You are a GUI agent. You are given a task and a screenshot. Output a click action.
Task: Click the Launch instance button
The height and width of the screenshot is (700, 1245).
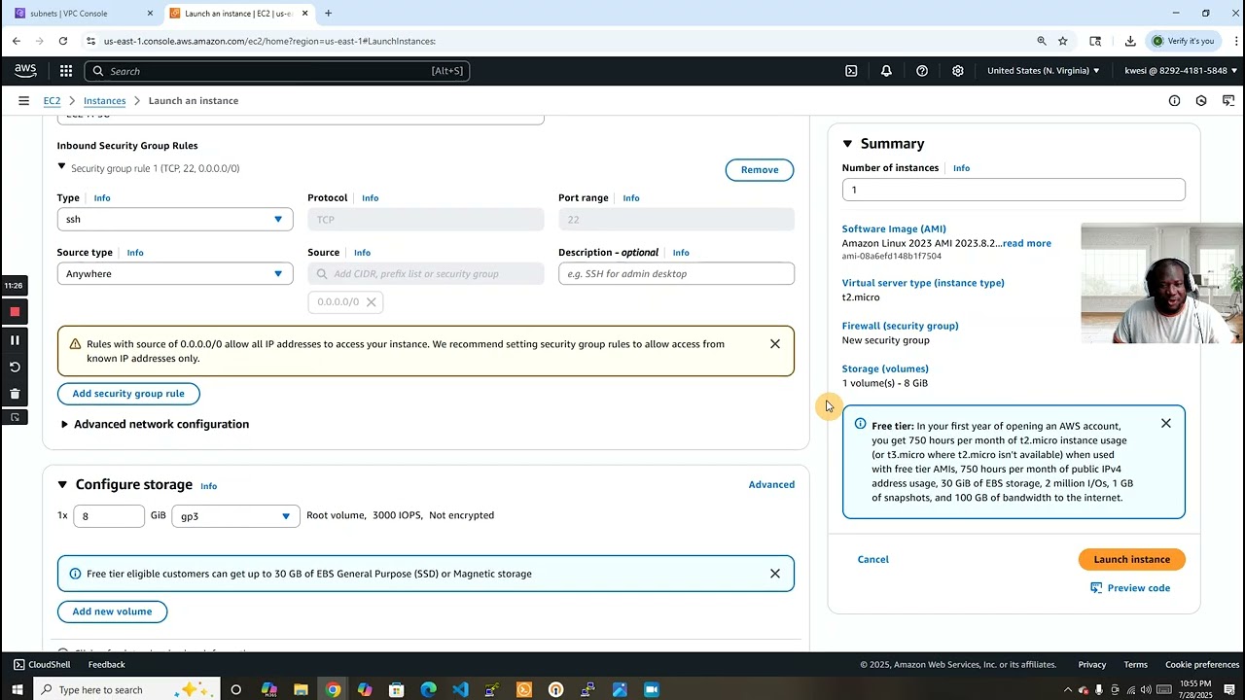tap(1132, 559)
